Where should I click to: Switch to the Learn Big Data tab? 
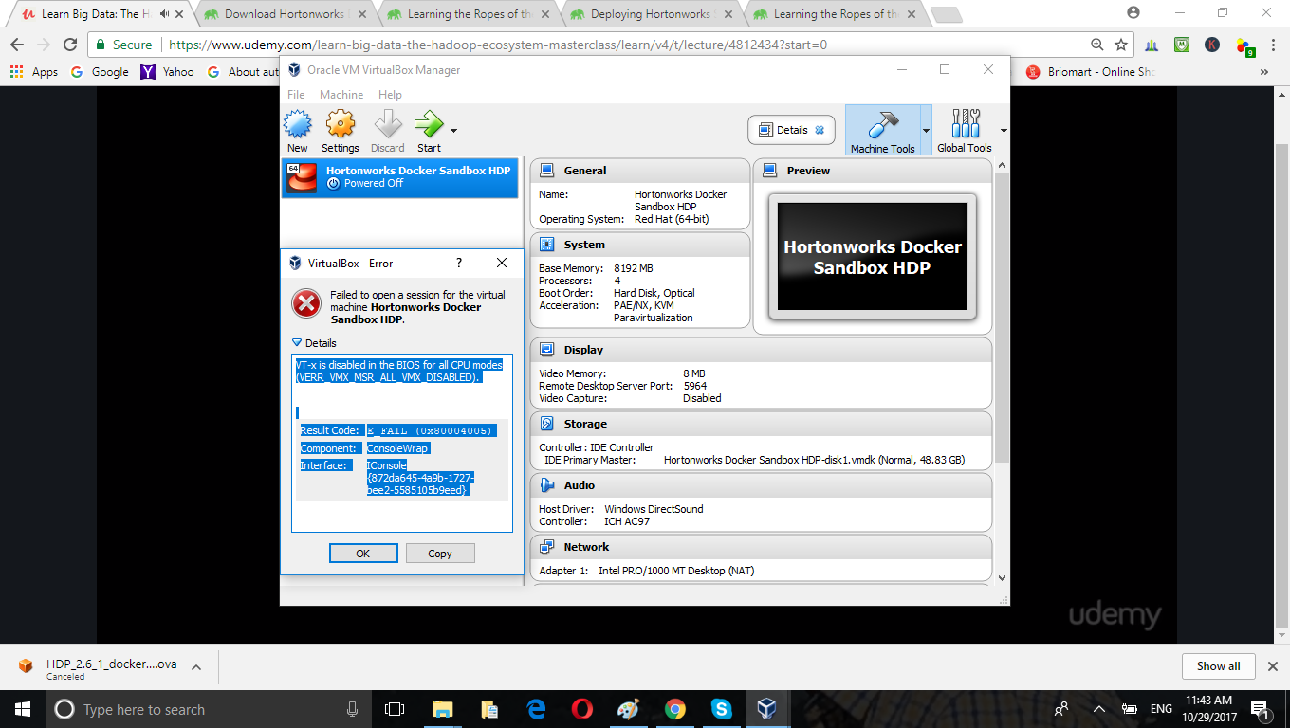(95, 14)
